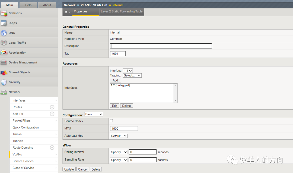Select the Local Traffic icon

click(x=4, y=43)
